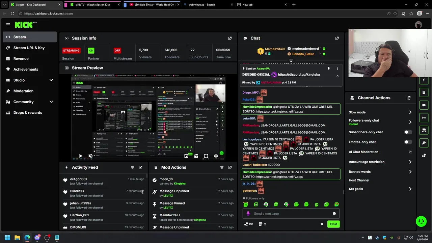
Task: Open the hamburger menu next to Kick logo
Action: coord(8,25)
